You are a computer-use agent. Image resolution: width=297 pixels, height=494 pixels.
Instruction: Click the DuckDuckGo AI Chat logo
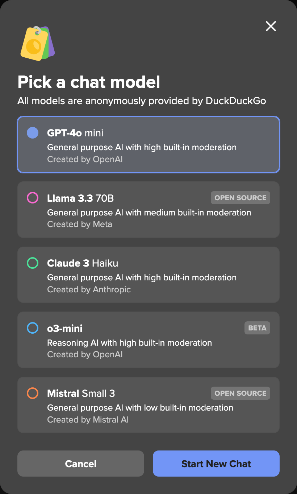(x=37, y=43)
